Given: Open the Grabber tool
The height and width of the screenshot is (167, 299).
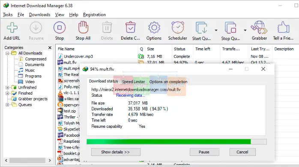Looking at the screenshot, I should [x=259, y=28].
